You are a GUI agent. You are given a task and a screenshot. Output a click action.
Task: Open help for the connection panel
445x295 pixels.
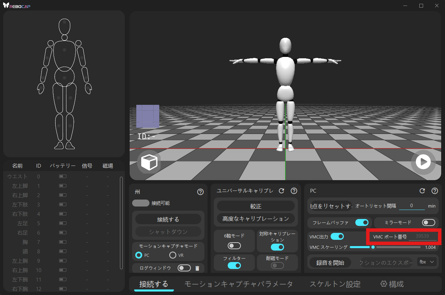click(x=200, y=192)
